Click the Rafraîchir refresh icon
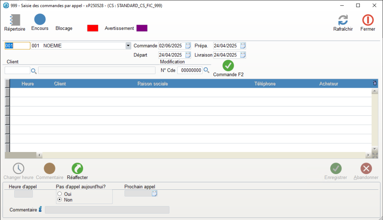This screenshot has width=383, height=220. [x=343, y=20]
